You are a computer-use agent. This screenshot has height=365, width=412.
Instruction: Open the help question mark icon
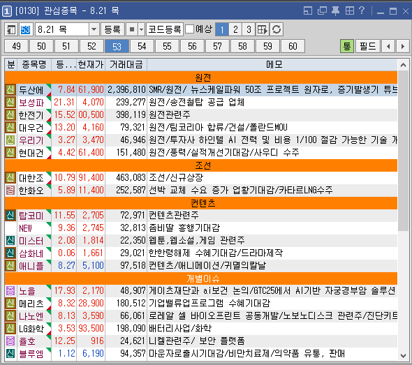click(x=362, y=10)
